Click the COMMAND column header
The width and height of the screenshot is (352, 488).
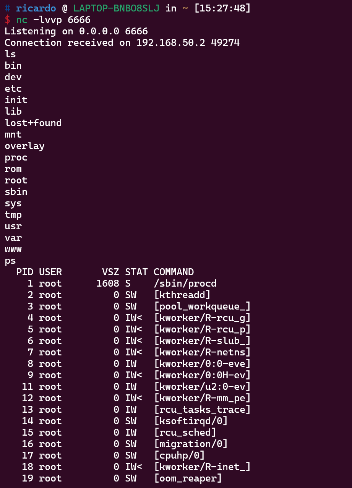[x=174, y=272]
